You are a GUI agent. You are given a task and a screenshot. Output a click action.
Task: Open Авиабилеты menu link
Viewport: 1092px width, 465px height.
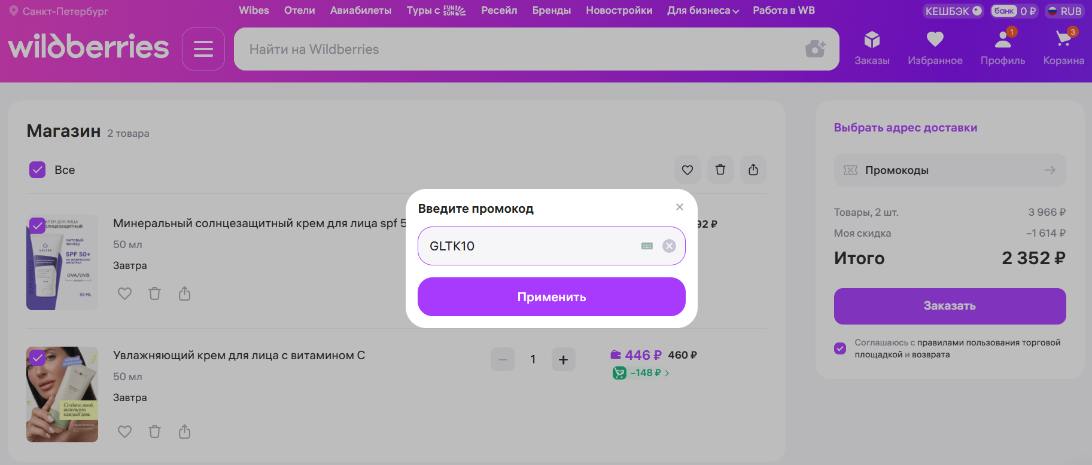361,10
